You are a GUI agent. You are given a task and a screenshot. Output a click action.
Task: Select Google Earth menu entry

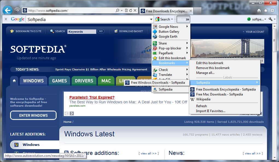tap(171, 37)
